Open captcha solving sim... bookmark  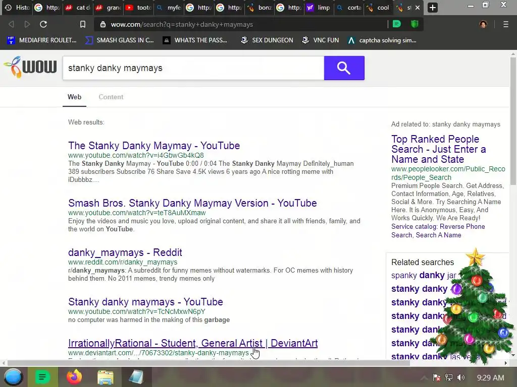click(x=382, y=40)
